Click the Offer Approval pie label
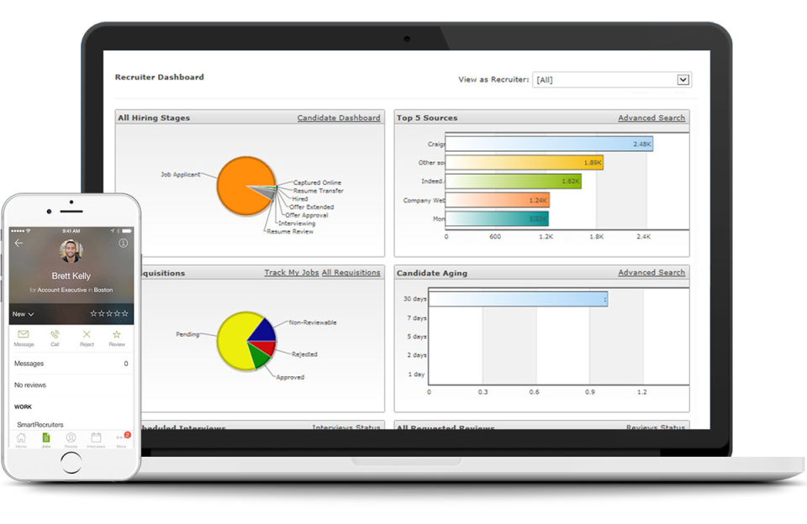The image size is (807, 524). coord(306,215)
